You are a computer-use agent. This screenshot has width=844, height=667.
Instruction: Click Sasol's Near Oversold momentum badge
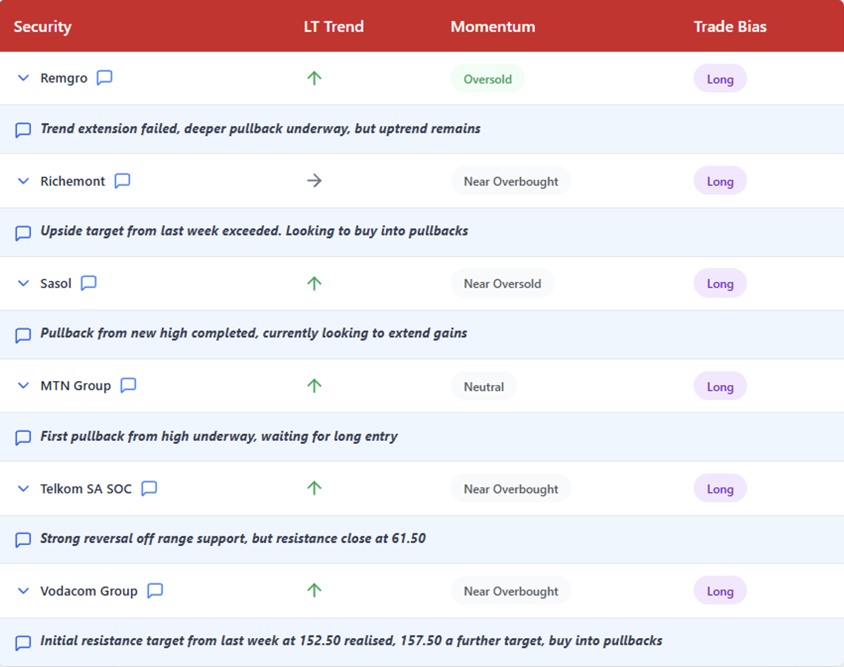pyautogui.click(x=502, y=283)
